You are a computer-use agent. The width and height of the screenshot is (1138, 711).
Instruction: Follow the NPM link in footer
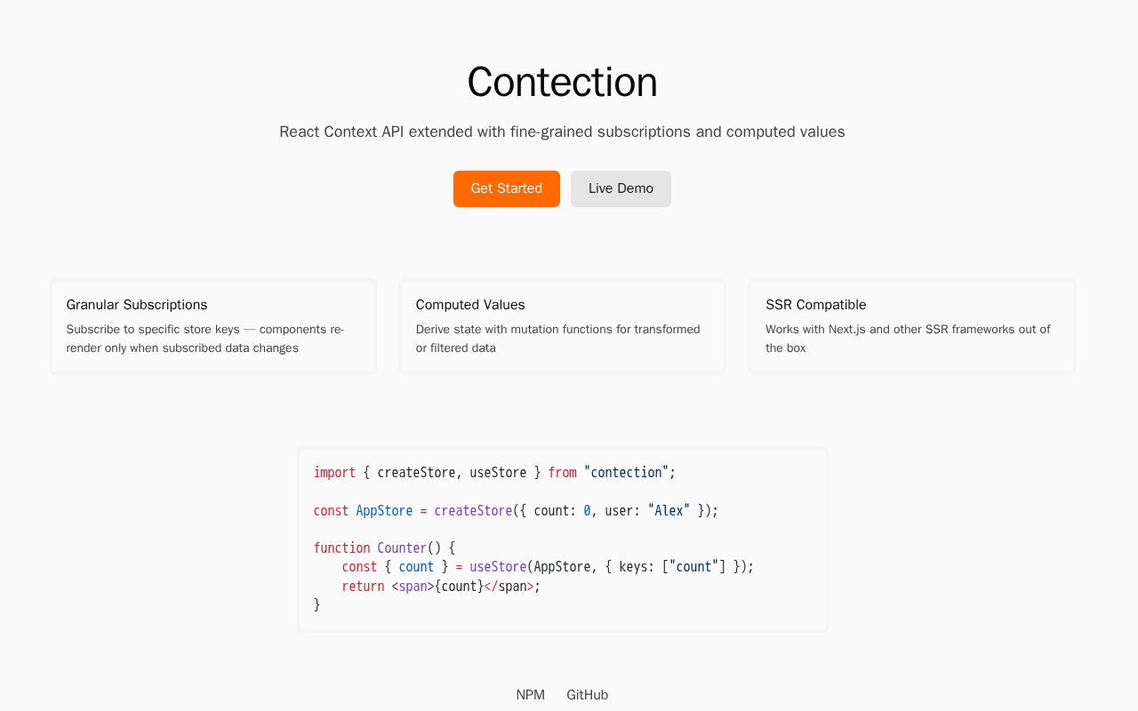tap(530, 695)
